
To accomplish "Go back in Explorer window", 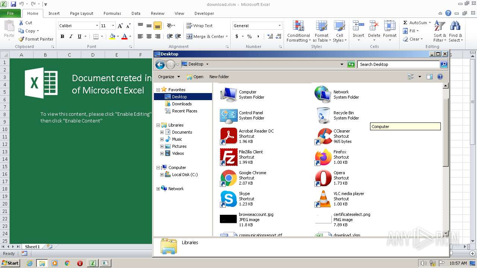I will click(x=160, y=64).
